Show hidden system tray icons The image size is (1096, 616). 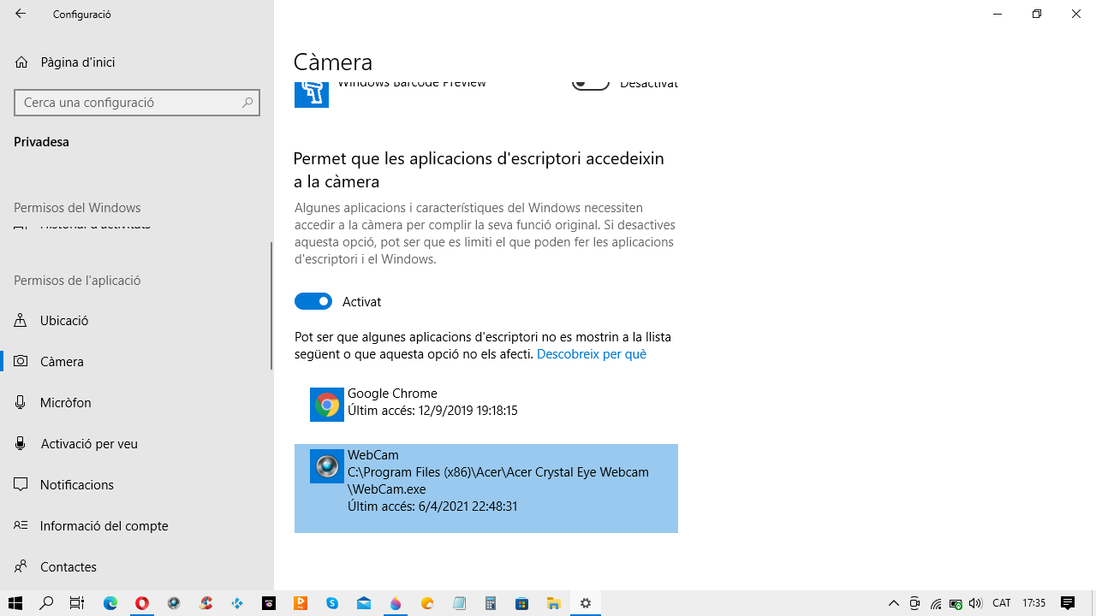click(894, 603)
